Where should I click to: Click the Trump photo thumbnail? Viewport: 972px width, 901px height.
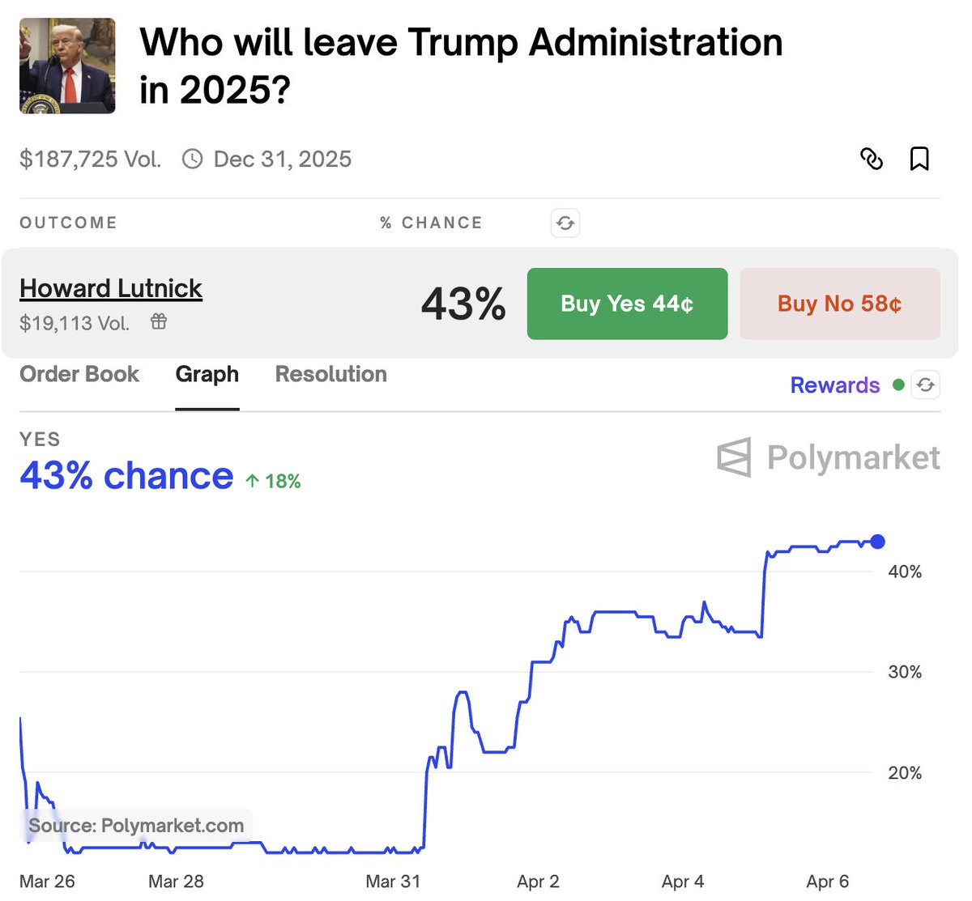pyautogui.click(x=67, y=66)
